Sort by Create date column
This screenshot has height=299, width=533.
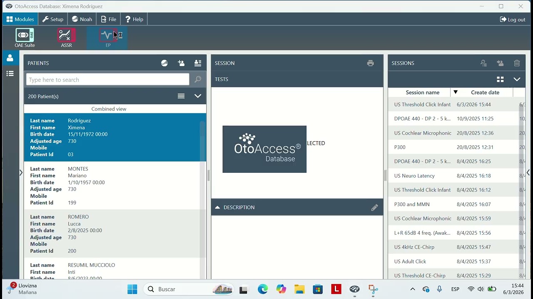click(x=485, y=92)
